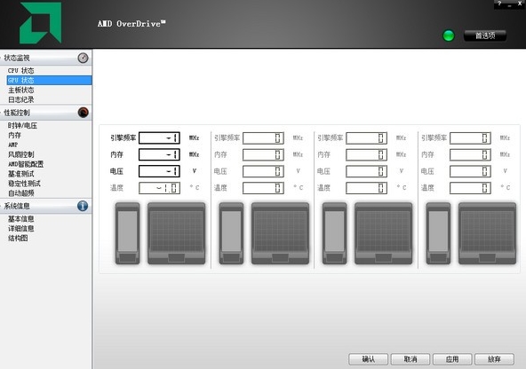Click third GPU narrow level gauge
Image resolution: width=526 pixels, height=369 pixels.
[x=334, y=233]
